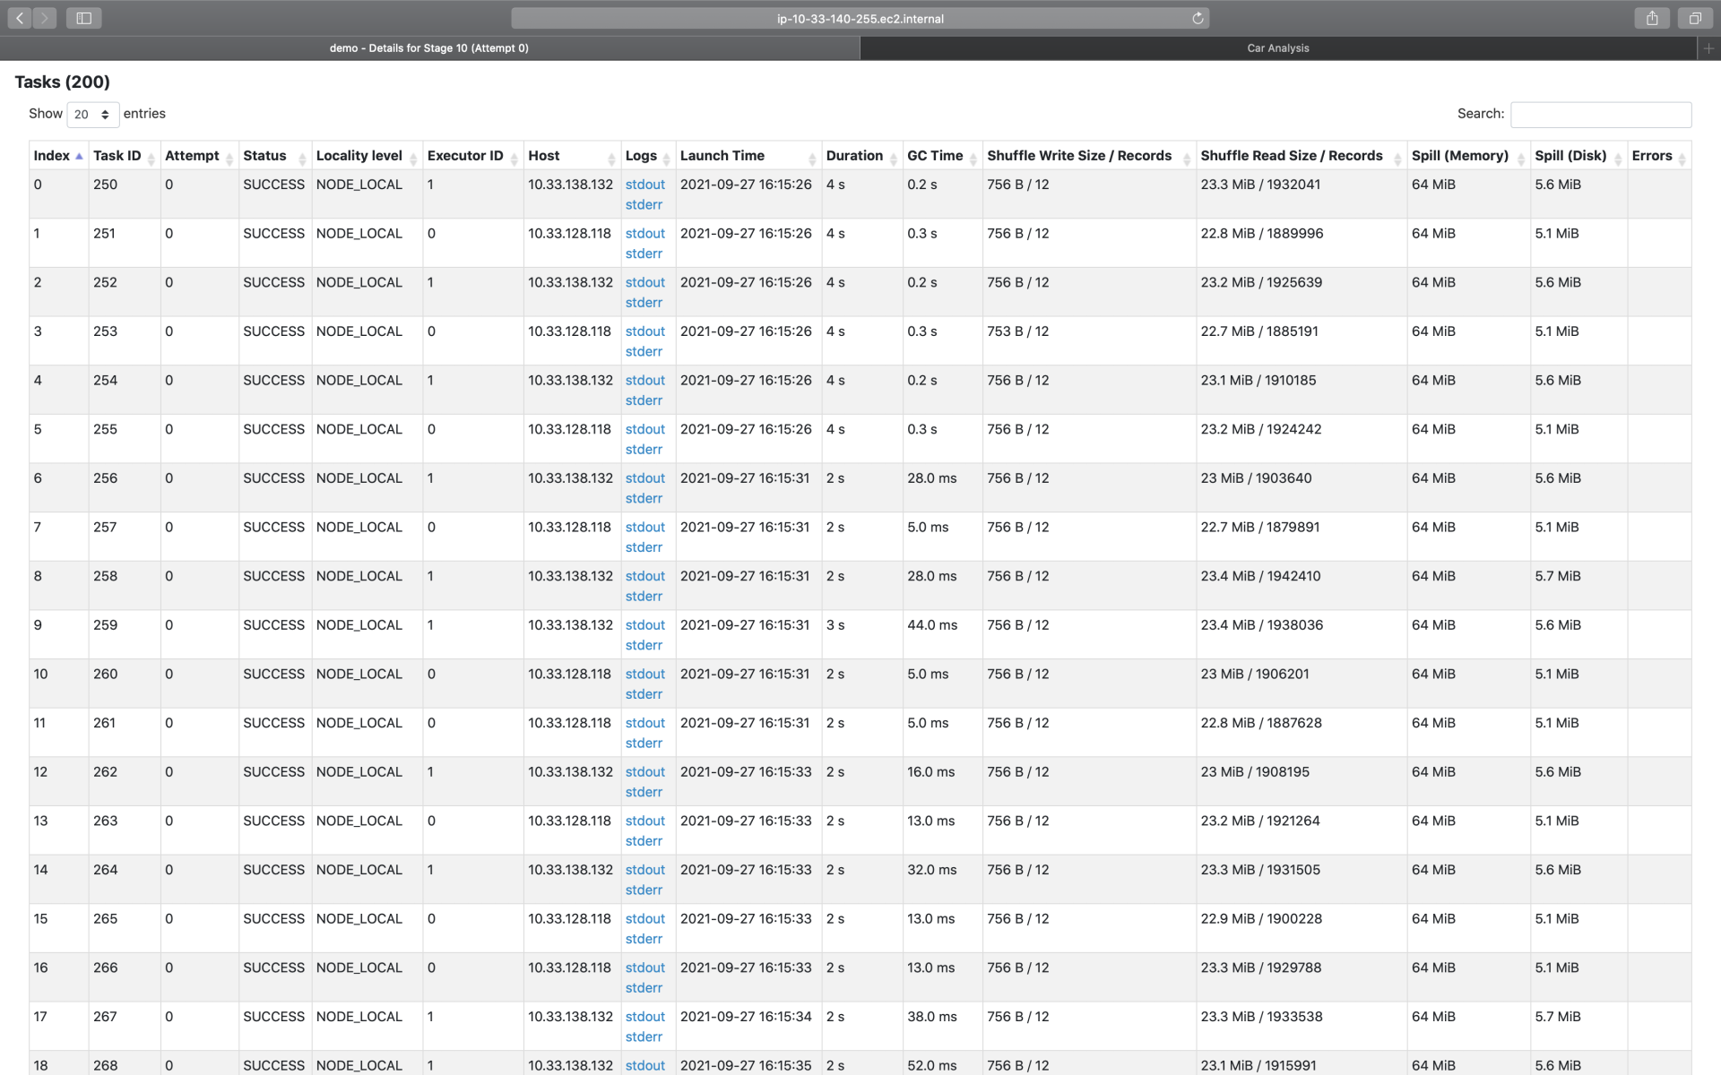Show the tab overview icon
Image resolution: width=1721 pixels, height=1075 pixels.
pos(1695,18)
